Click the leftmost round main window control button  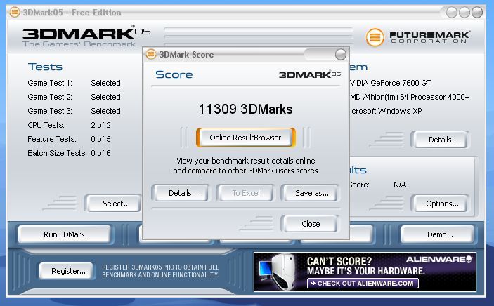[452, 12]
